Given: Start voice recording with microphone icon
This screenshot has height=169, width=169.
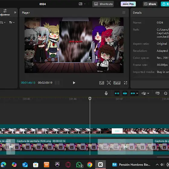Looking at the screenshot, I should 106,93.
